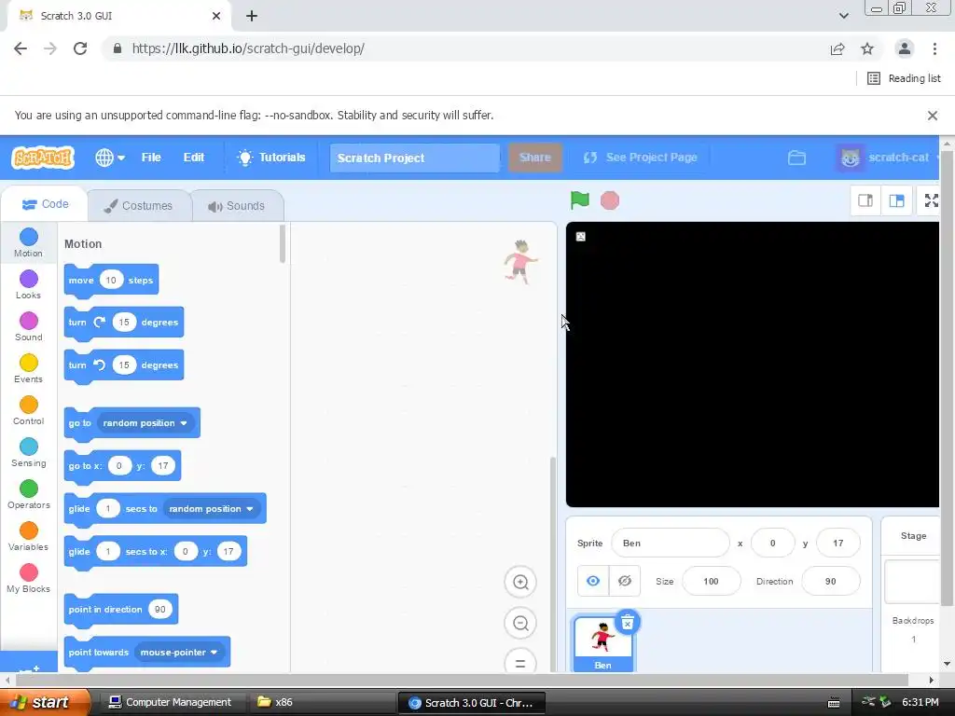Show the sprite with the eye icon
This screenshot has height=716, width=955.
click(592, 581)
